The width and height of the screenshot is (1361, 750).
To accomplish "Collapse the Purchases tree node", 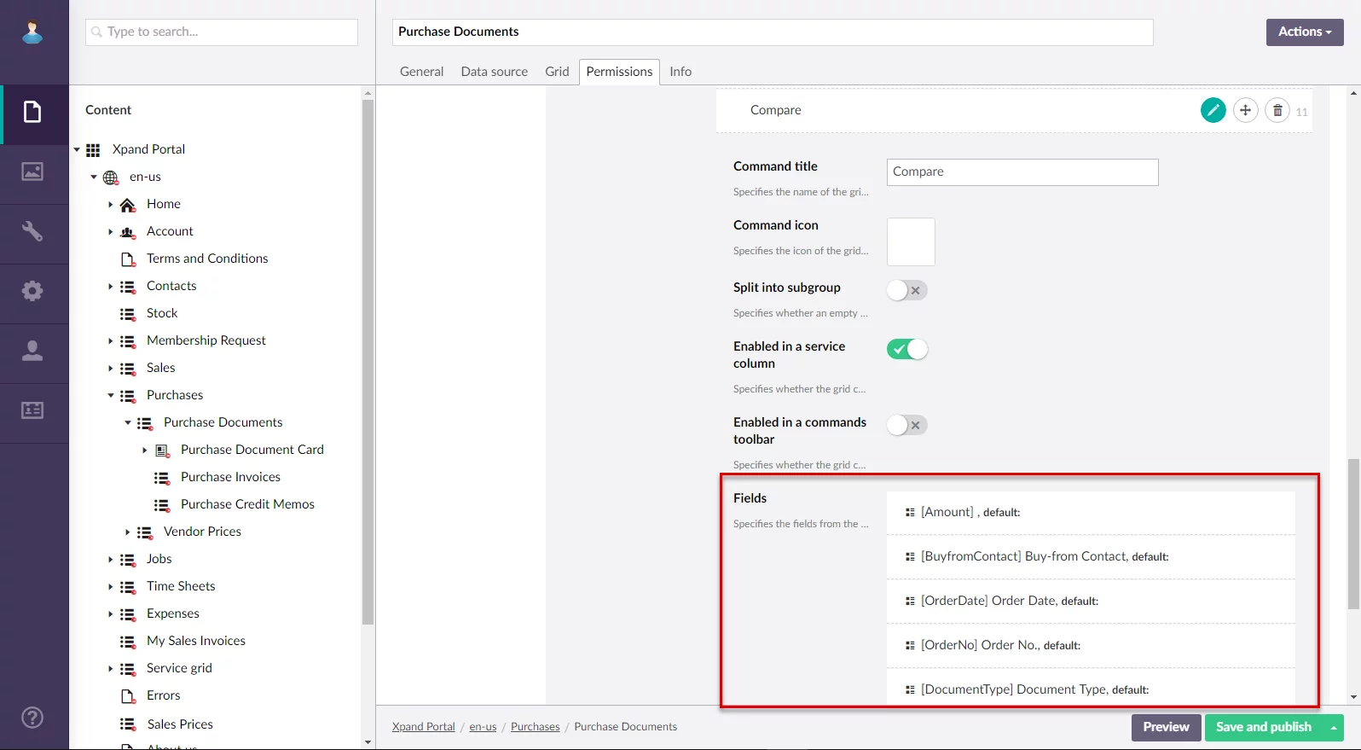I will [x=111, y=396].
